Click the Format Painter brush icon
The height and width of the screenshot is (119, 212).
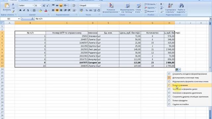click(13, 12)
